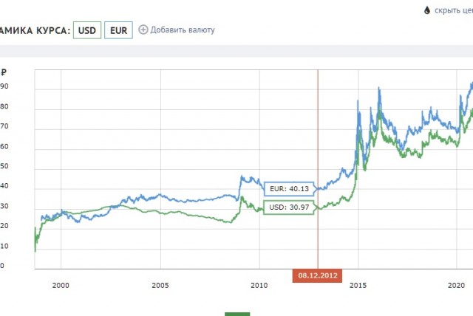Click the plus icon to add currency
The width and height of the screenshot is (473, 316).
[x=143, y=30]
